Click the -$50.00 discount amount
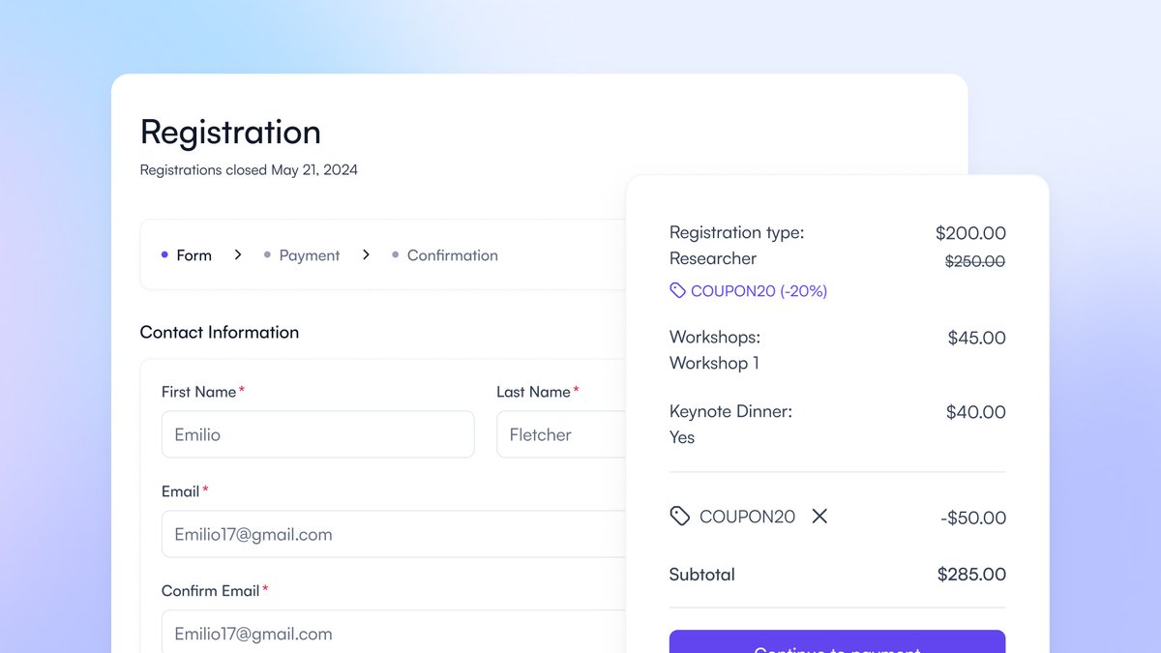This screenshot has width=1161, height=653. point(973,518)
